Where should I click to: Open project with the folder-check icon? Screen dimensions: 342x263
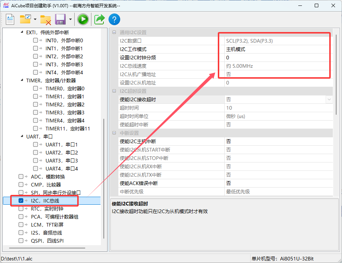(25, 19)
